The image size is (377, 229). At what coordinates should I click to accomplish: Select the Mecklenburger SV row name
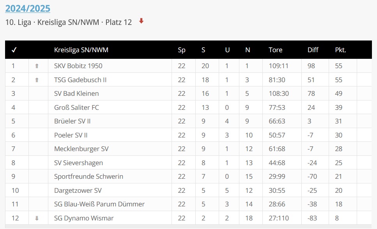[81, 149]
